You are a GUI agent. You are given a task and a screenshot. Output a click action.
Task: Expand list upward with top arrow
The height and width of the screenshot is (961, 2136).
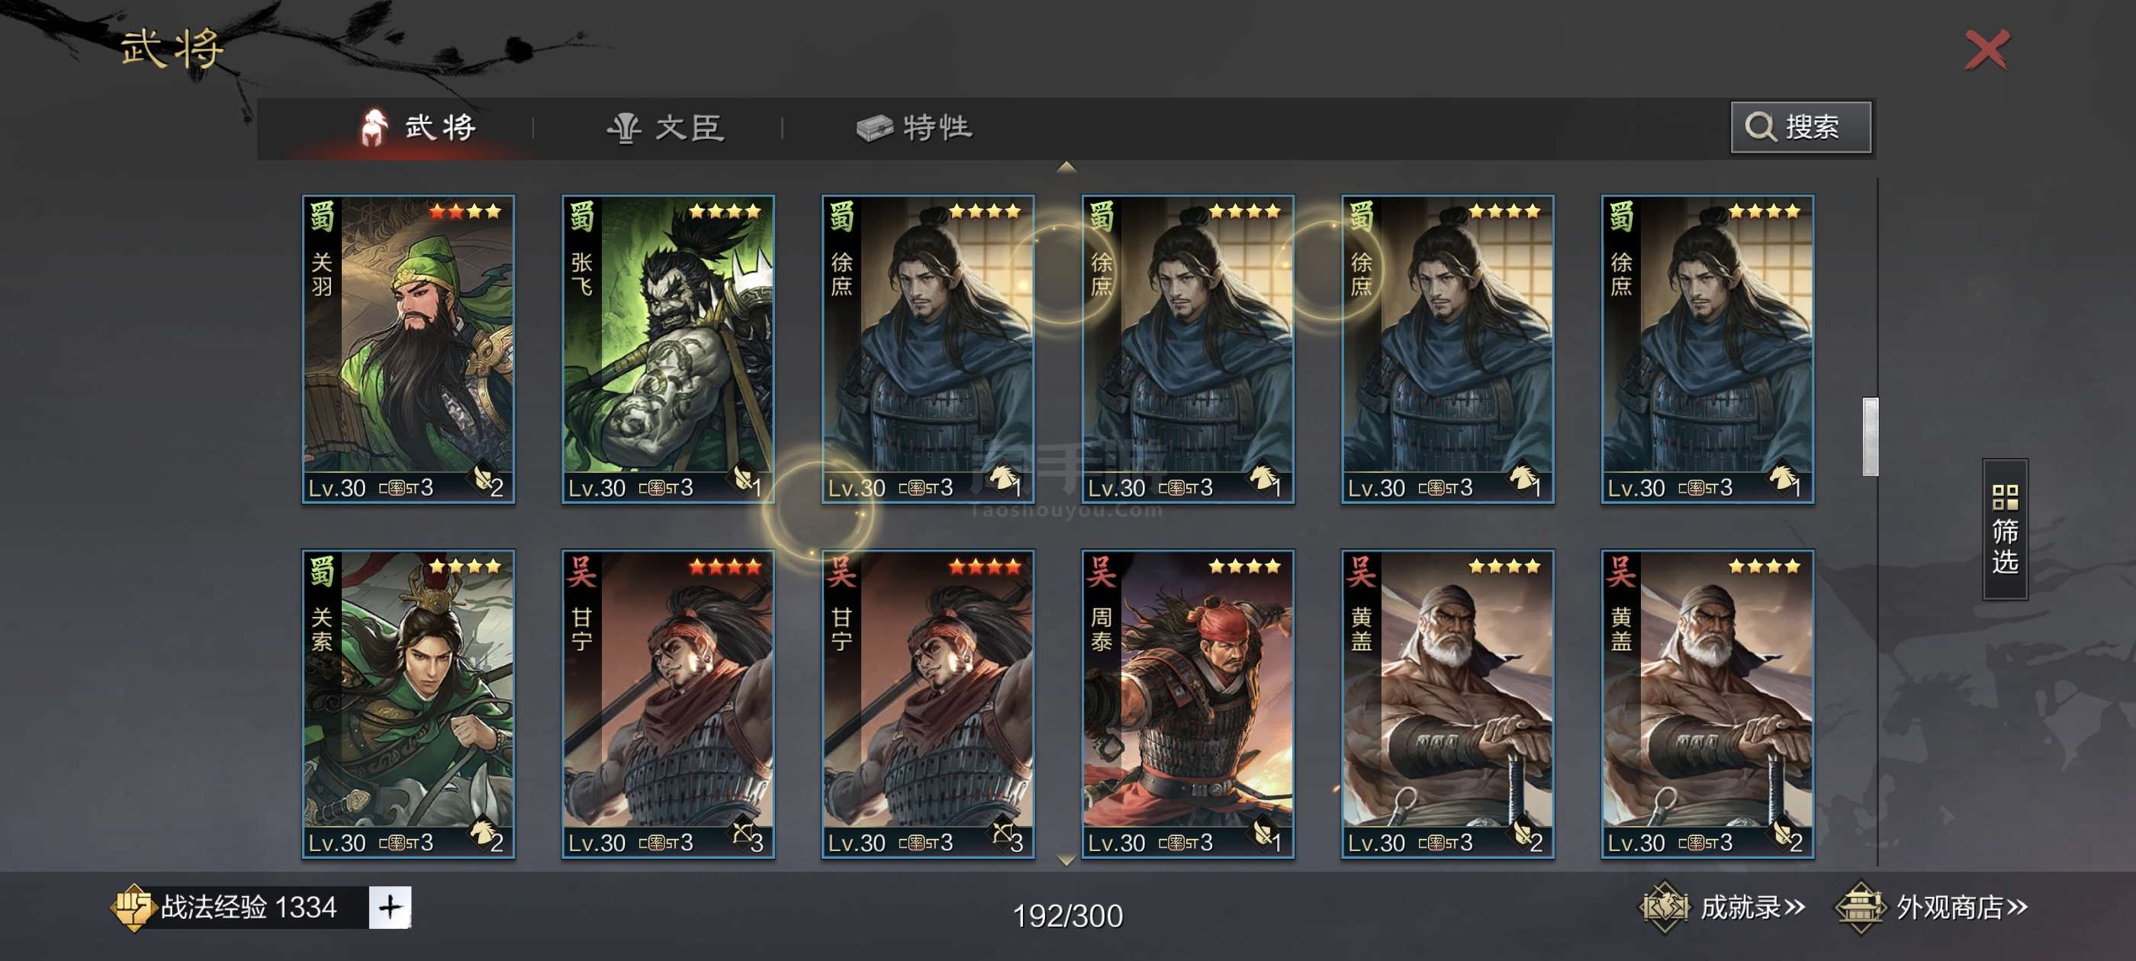[1066, 168]
